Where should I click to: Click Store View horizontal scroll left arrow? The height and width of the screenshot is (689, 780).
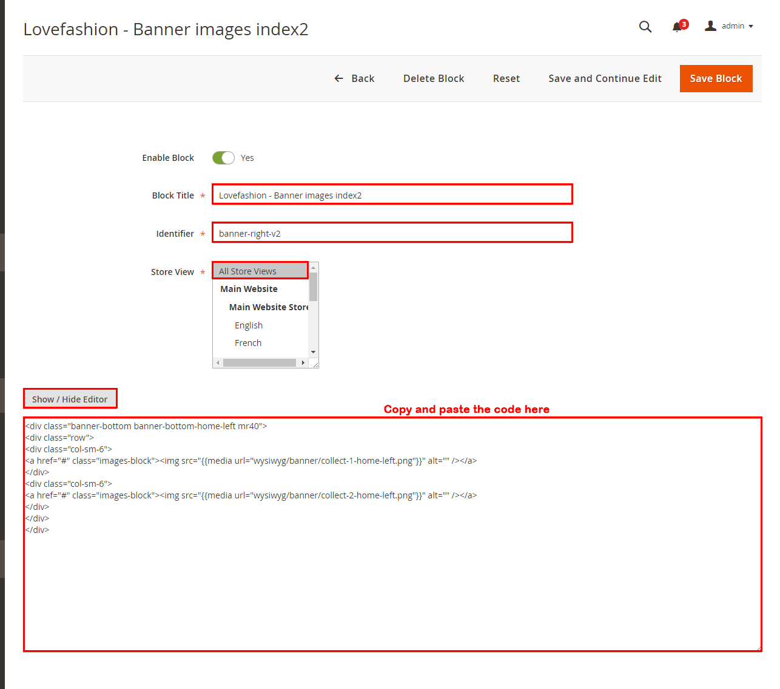click(x=218, y=362)
